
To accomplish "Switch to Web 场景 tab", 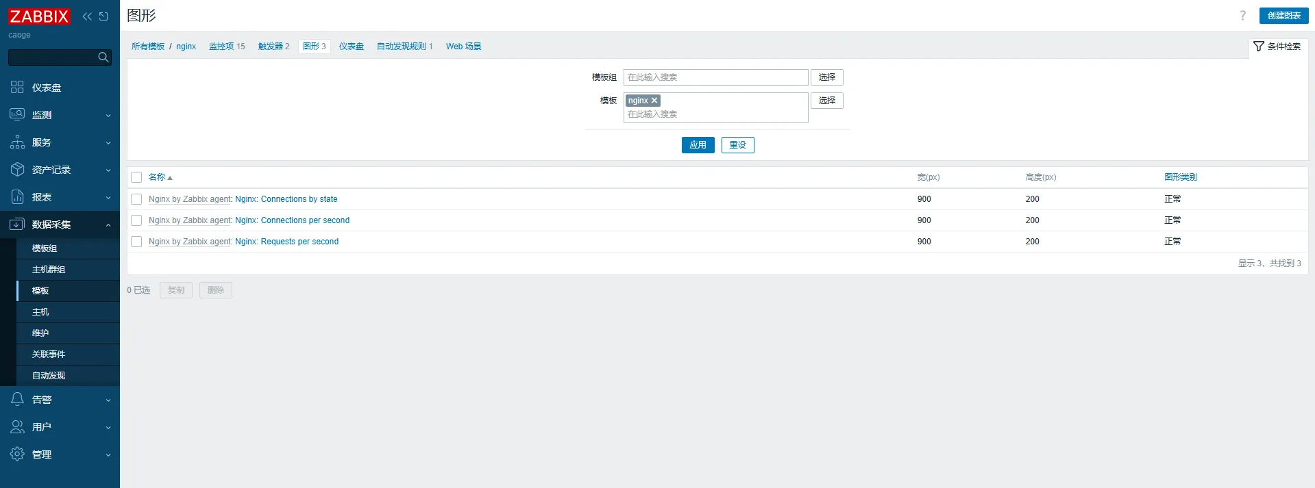I will [464, 47].
